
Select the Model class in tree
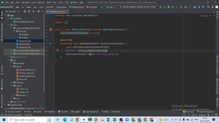(23, 38)
